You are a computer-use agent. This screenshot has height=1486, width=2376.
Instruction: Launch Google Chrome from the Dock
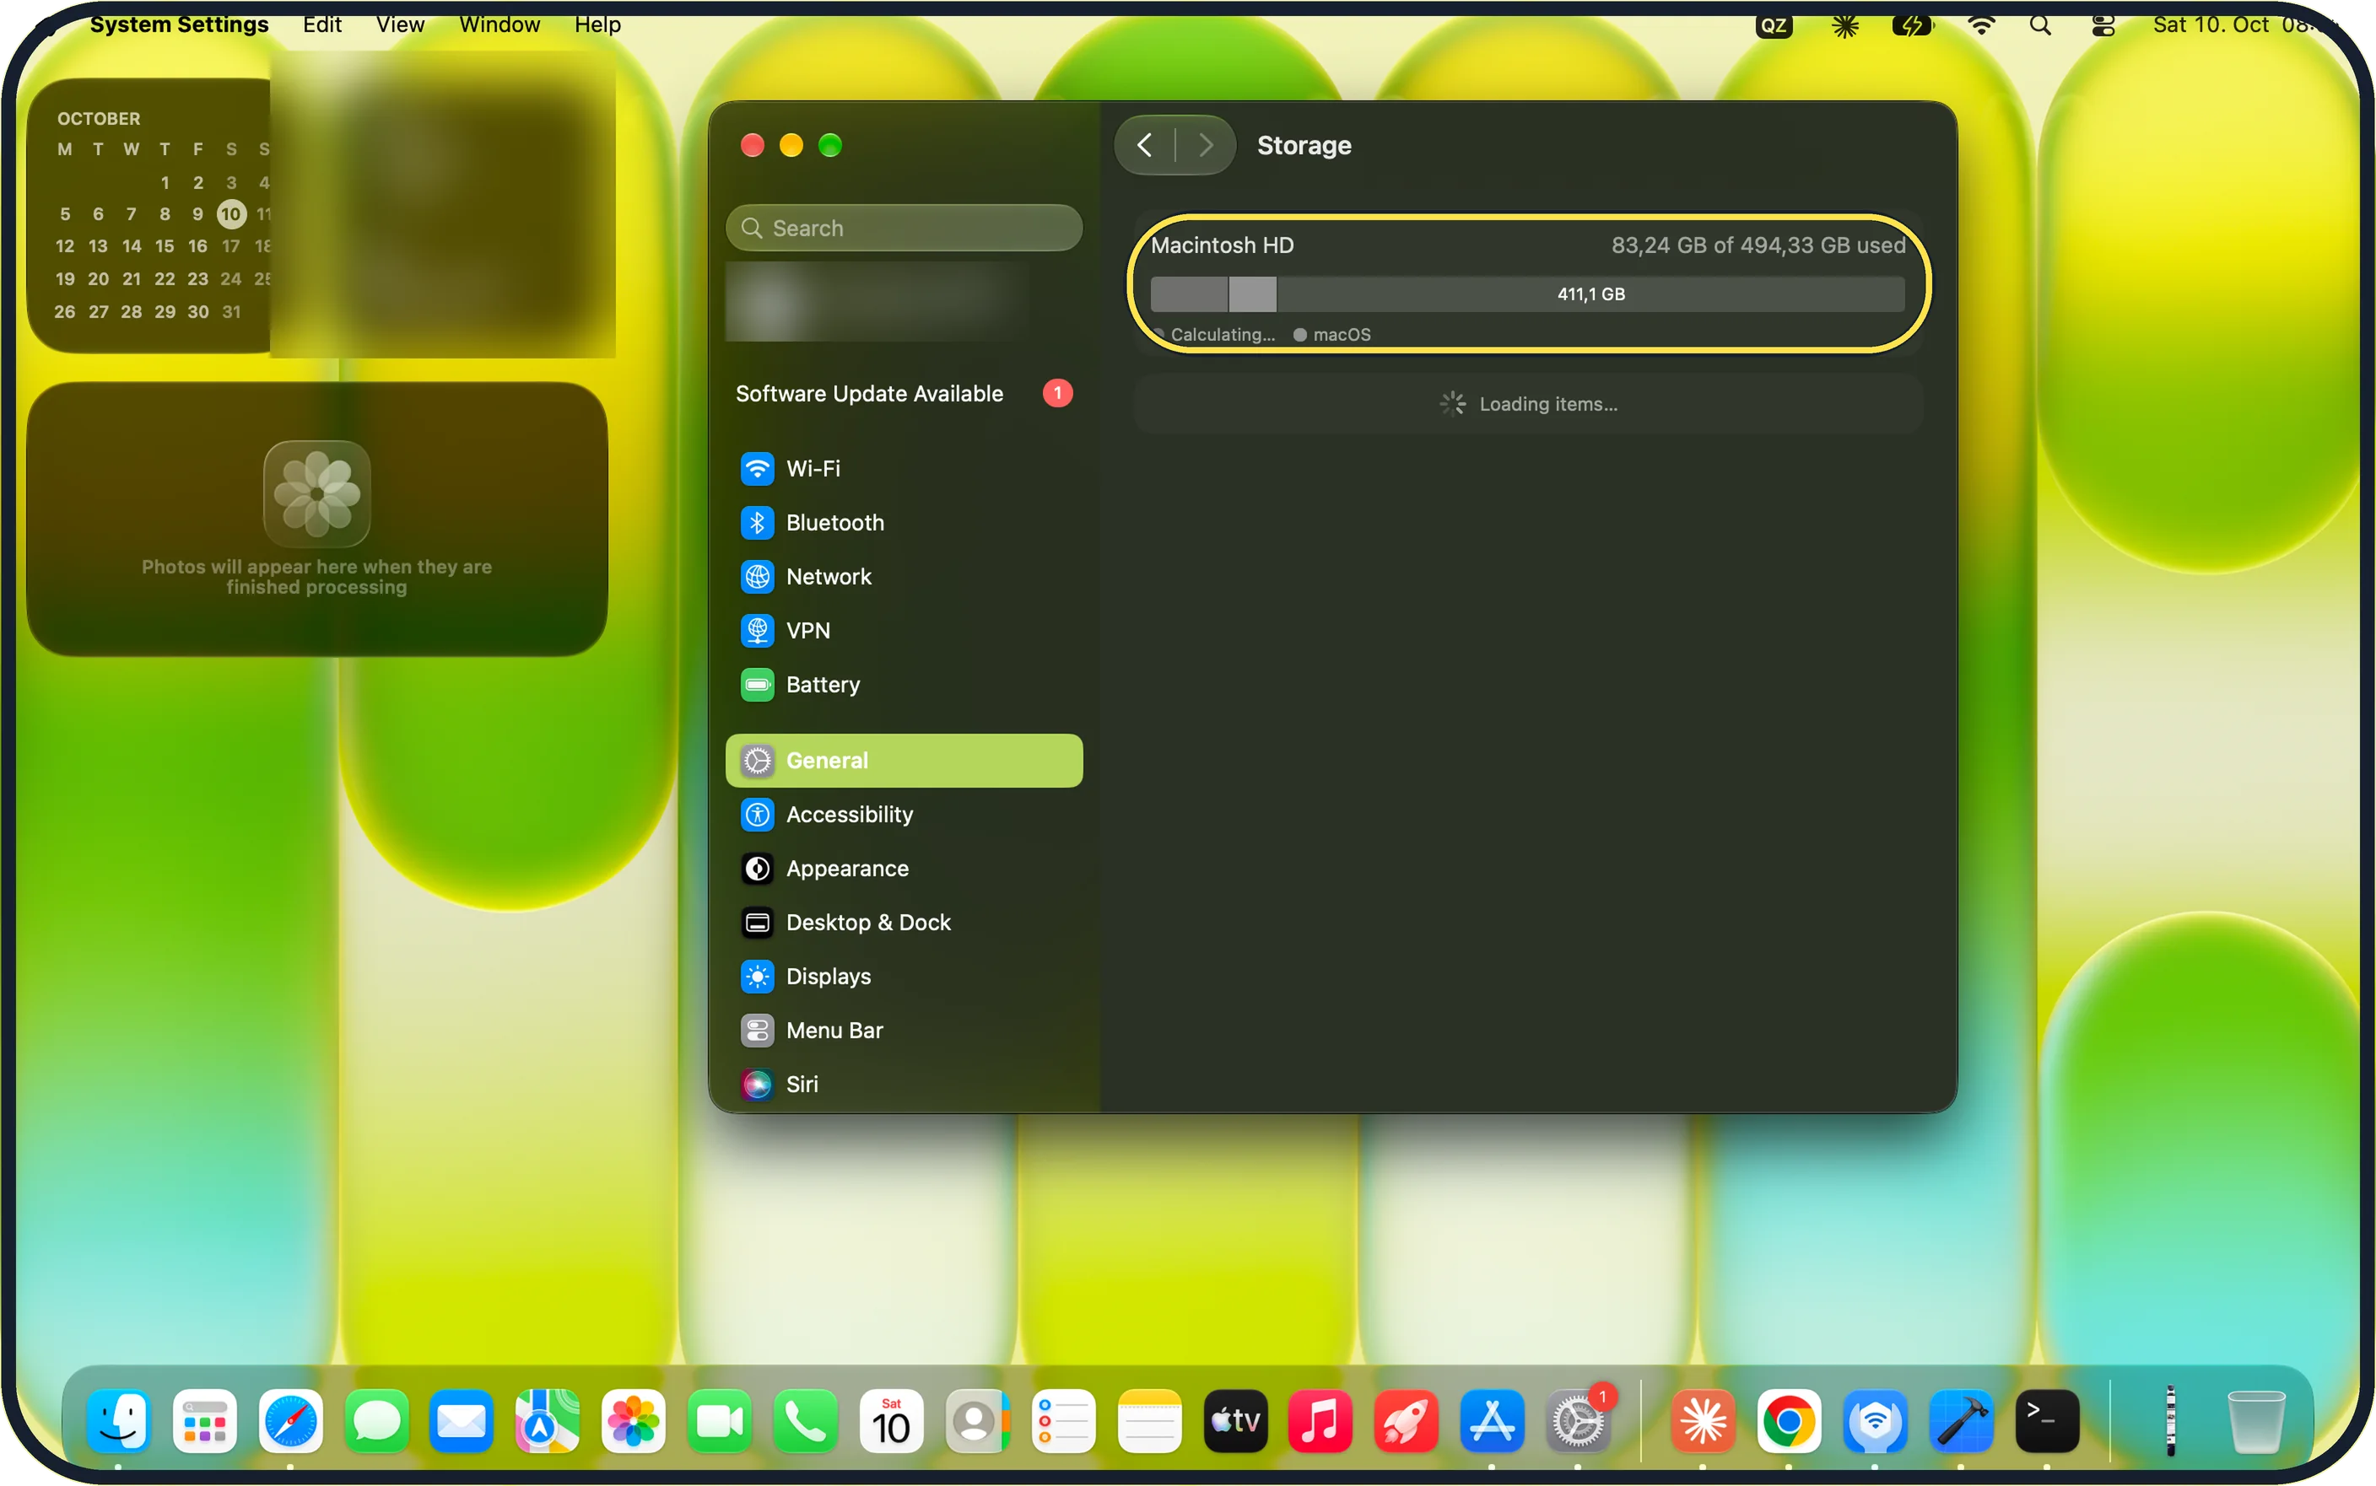(1788, 1421)
